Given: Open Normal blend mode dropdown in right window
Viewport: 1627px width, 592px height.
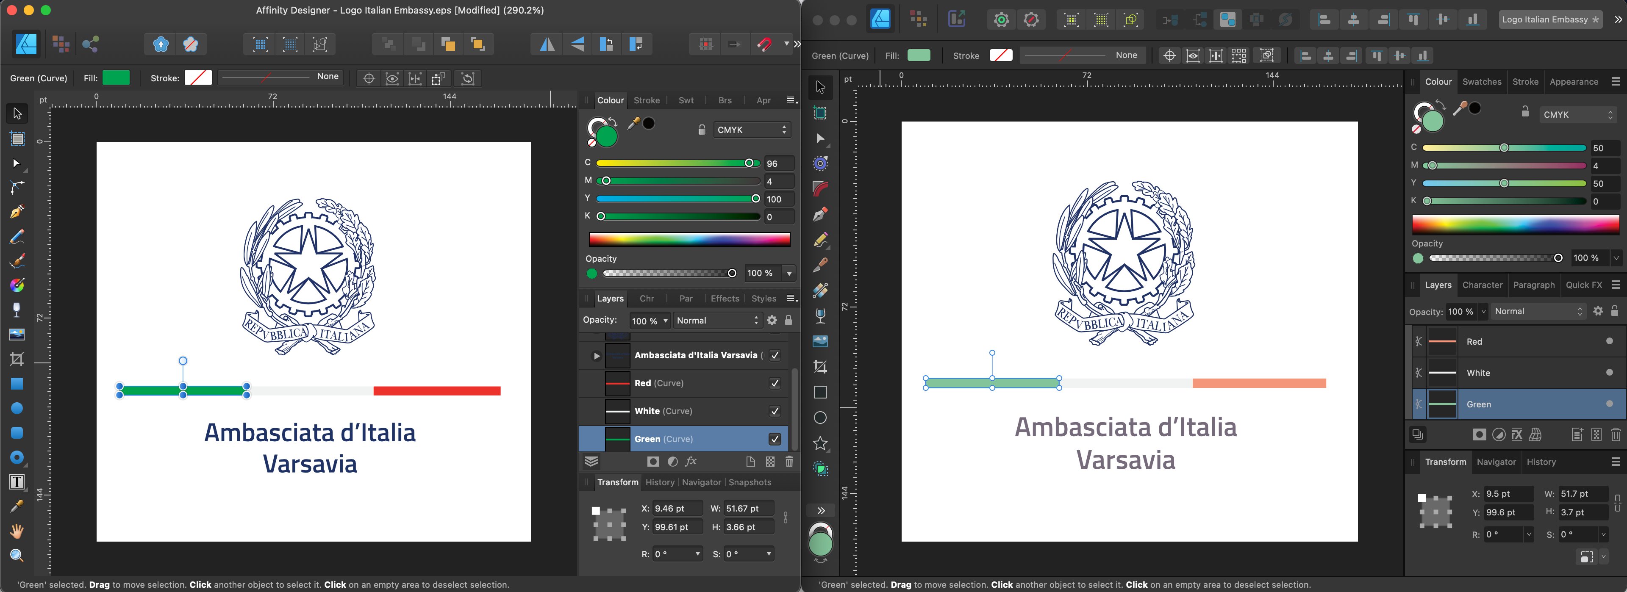Looking at the screenshot, I should pos(1538,311).
